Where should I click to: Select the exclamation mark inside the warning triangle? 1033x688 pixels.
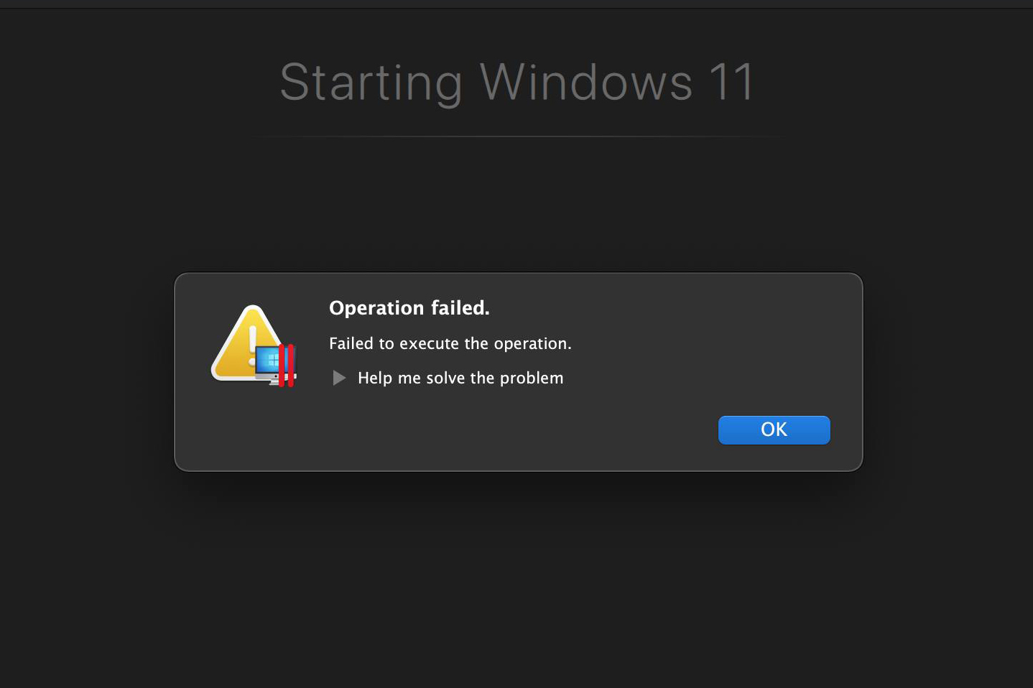click(x=251, y=345)
